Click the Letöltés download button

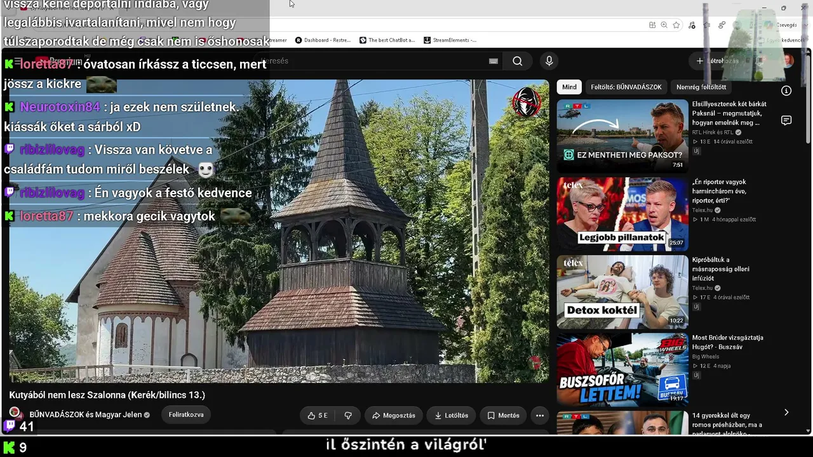click(x=452, y=416)
